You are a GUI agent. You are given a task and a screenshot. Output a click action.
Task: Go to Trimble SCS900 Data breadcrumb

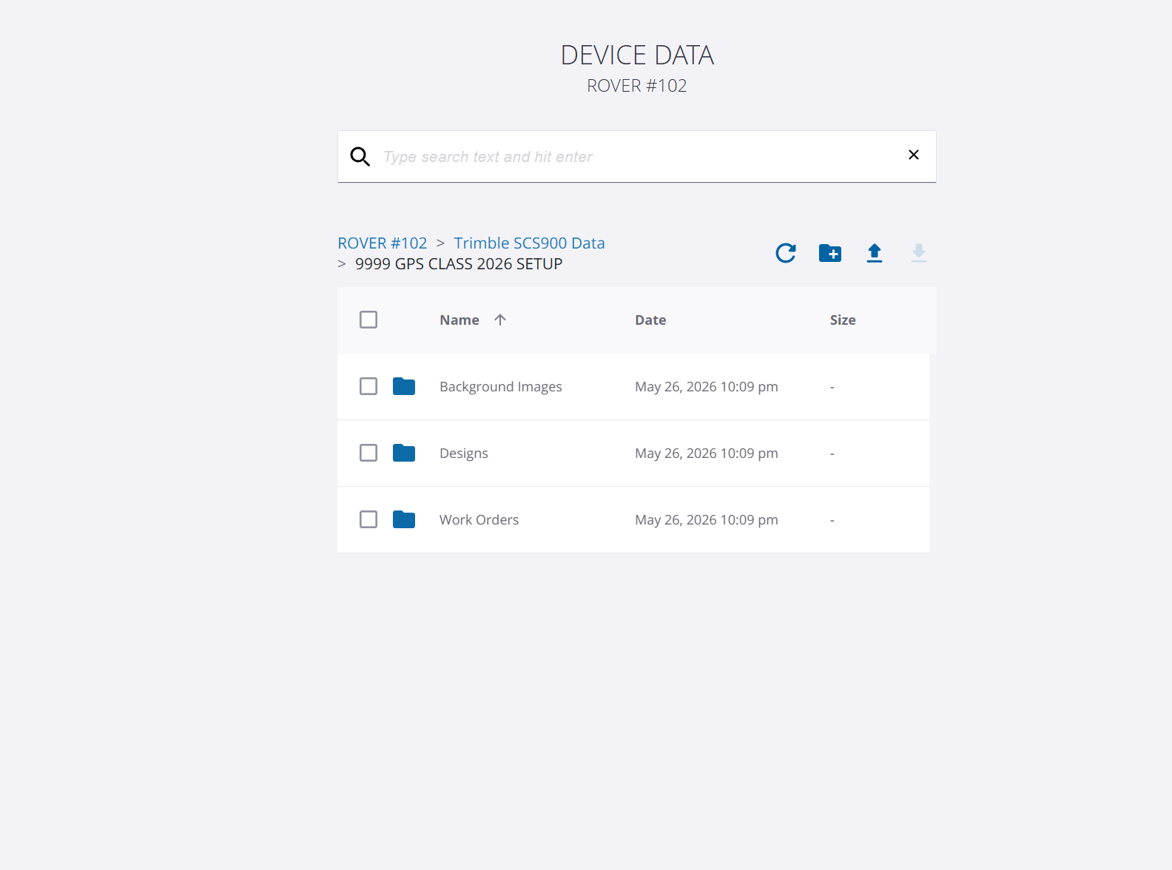[529, 243]
